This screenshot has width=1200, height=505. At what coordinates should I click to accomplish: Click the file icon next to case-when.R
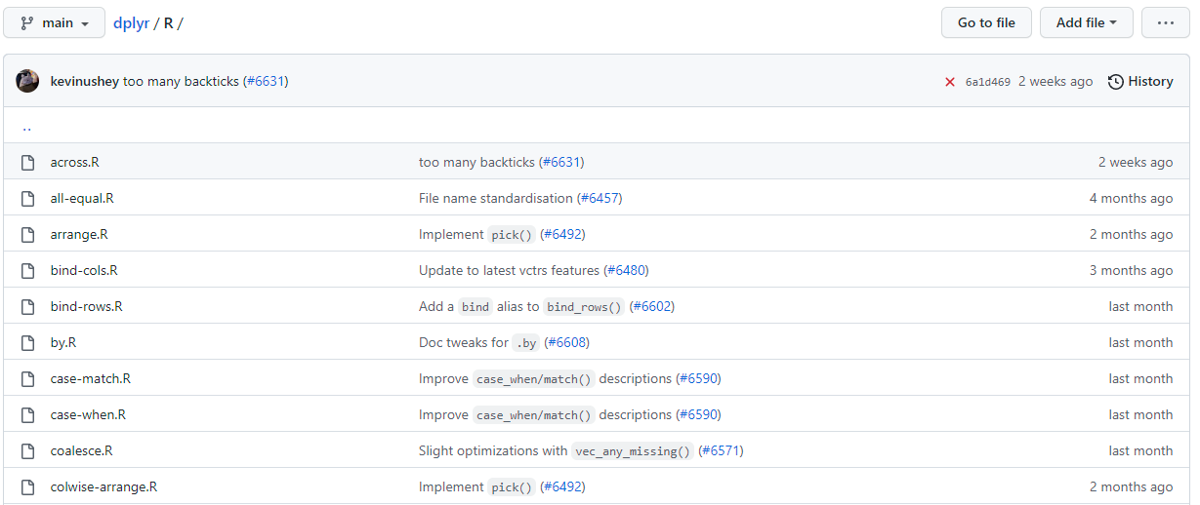point(28,415)
